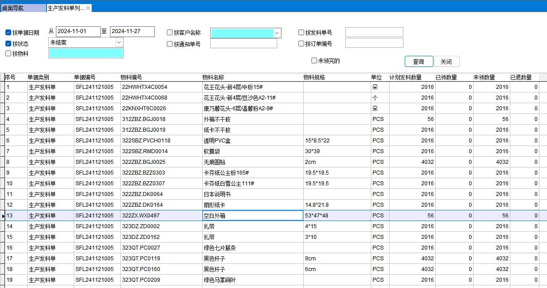Sort by 计划发料数量 column header
Screen dimensions: 547x288
(405, 77)
